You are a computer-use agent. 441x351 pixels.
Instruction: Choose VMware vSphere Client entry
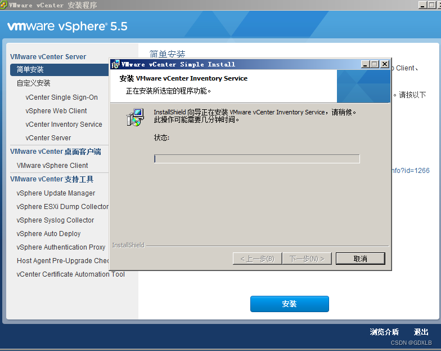click(52, 166)
